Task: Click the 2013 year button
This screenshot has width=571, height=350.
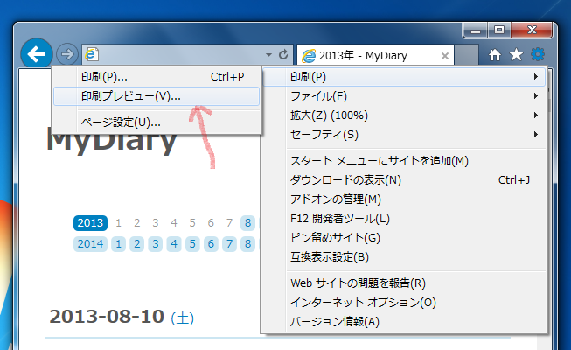Action: tap(91, 223)
